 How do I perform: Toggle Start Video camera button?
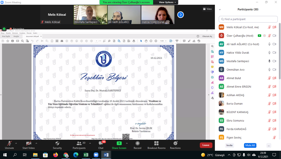click(x=29, y=145)
